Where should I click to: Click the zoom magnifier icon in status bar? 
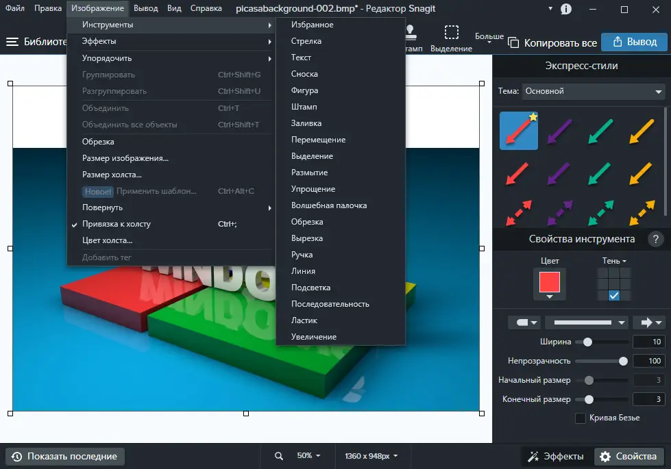[278, 456]
